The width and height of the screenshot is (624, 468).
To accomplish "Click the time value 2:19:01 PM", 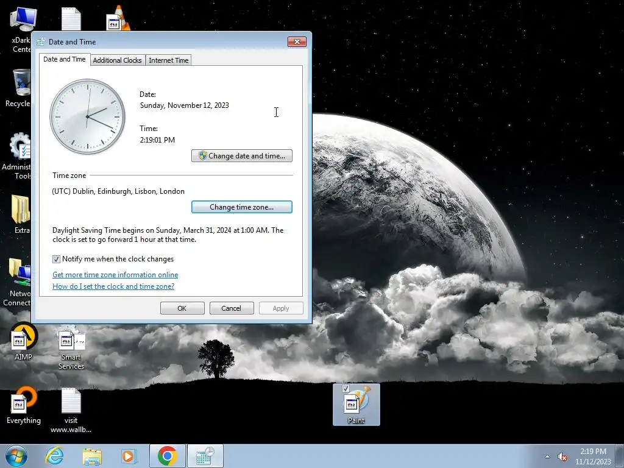I will 157,140.
